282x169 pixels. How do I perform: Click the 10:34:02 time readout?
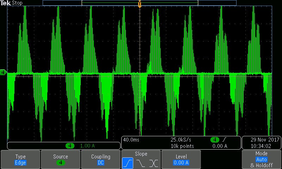coord(261,146)
